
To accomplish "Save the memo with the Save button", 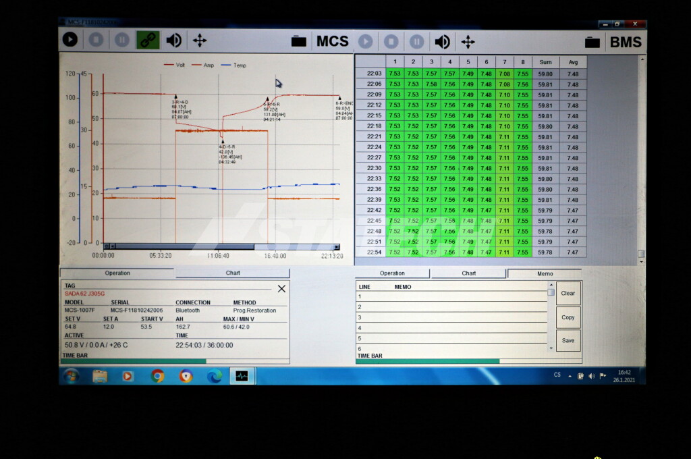I will (x=568, y=340).
